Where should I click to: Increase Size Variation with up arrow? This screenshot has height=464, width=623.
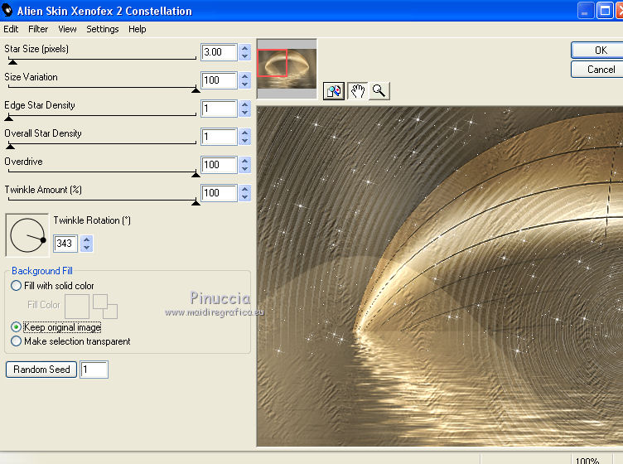[x=245, y=76]
